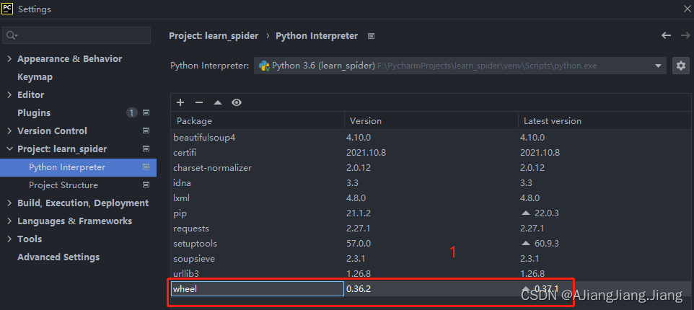Image resolution: width=694 pixels, height=310 pixels.
Task: Expand the Build, Execution, Deployment section
Action: [x=9, y=203]
